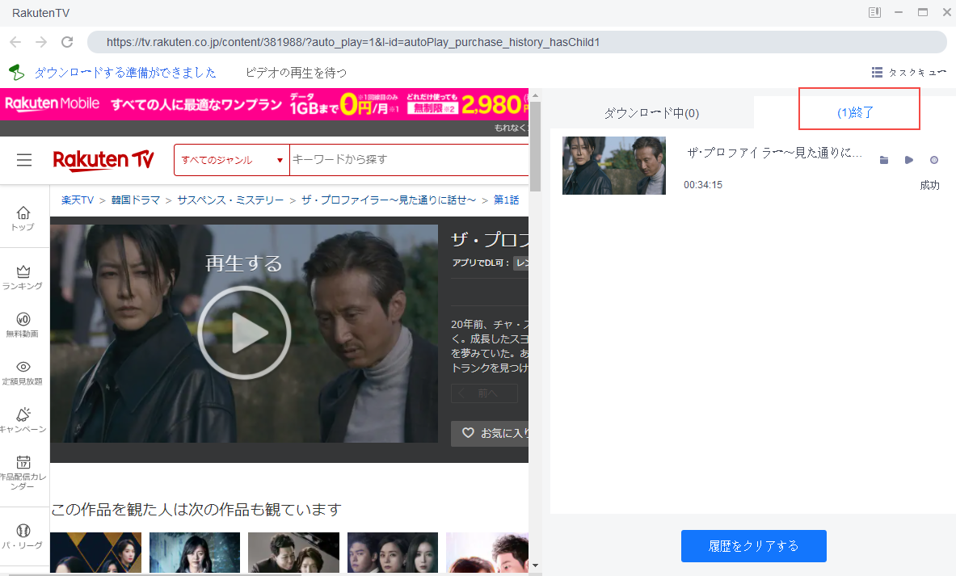
Task: Open the reader panel icon in title bar
Action: click(x=874, y=12)
